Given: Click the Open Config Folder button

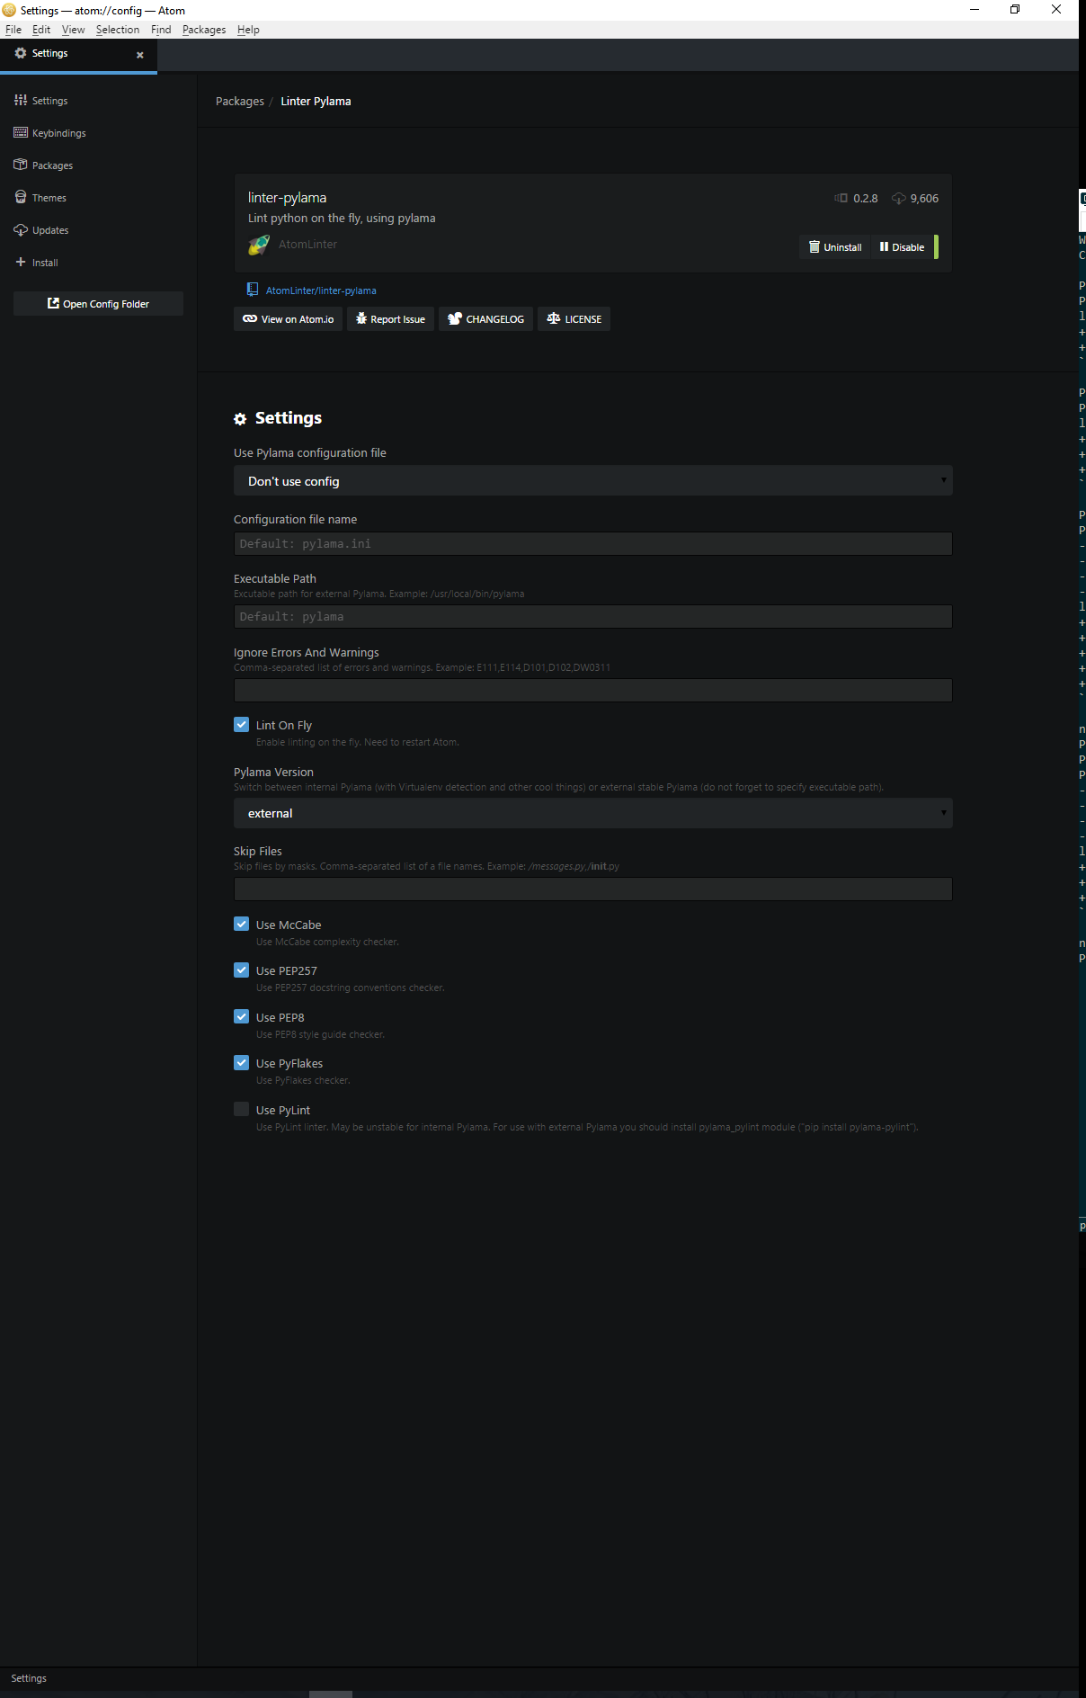Looking at the screenshot, I should tap(98, 304).
